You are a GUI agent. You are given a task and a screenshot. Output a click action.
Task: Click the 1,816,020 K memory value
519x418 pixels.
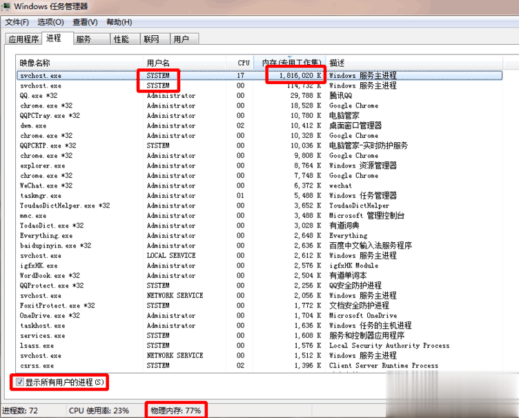[x=300, y=76]
